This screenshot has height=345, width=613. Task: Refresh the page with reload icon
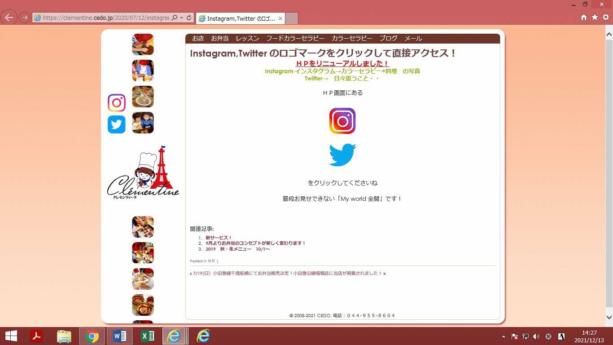(189, 18)
